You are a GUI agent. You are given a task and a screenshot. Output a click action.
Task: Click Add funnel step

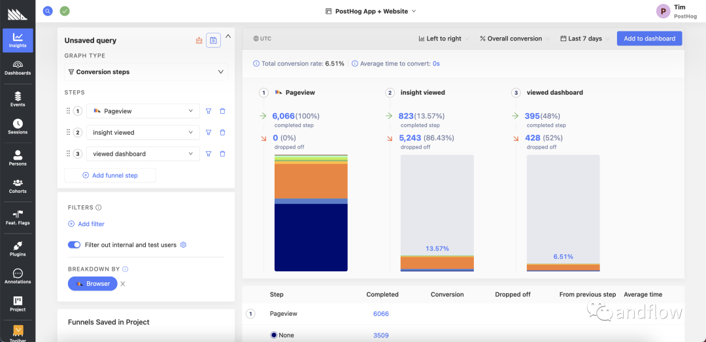(x=110, y=175)
